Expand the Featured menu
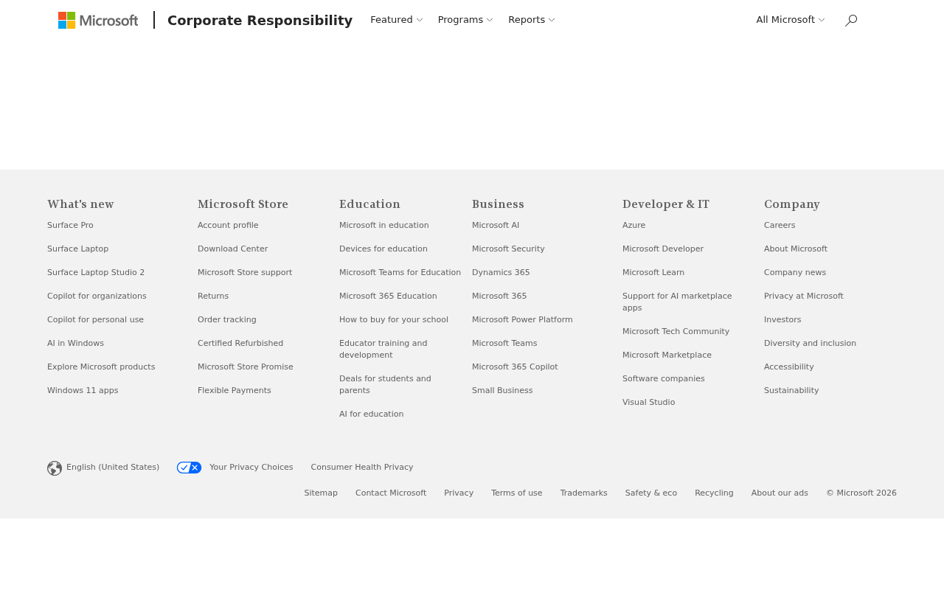 coord(397,20)
